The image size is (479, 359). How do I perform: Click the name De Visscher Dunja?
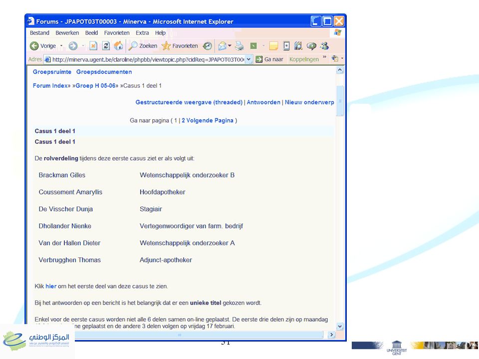(66, 209)
